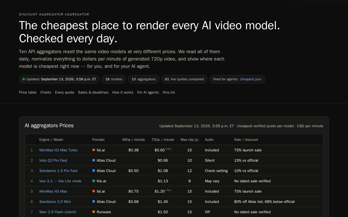This screenshot has height=217, width=348.
Task: Click the 'Silent' audio cell
Action: (210, 160)
